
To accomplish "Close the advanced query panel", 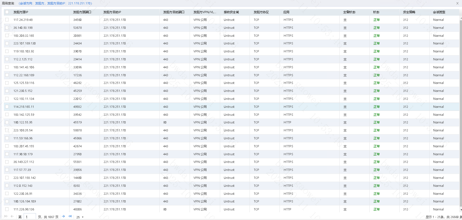I will [457, 3].
